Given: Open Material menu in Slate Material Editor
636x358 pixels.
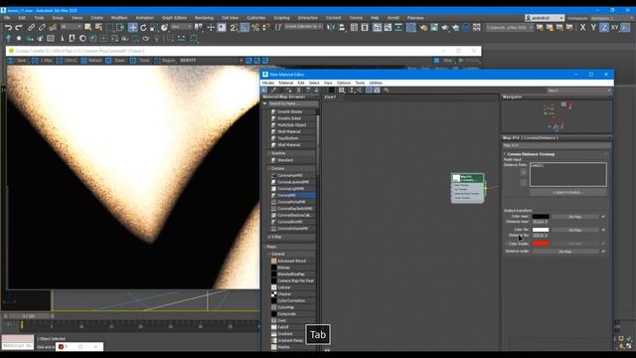Looking at the screenshot, I should tap(285, 83).
